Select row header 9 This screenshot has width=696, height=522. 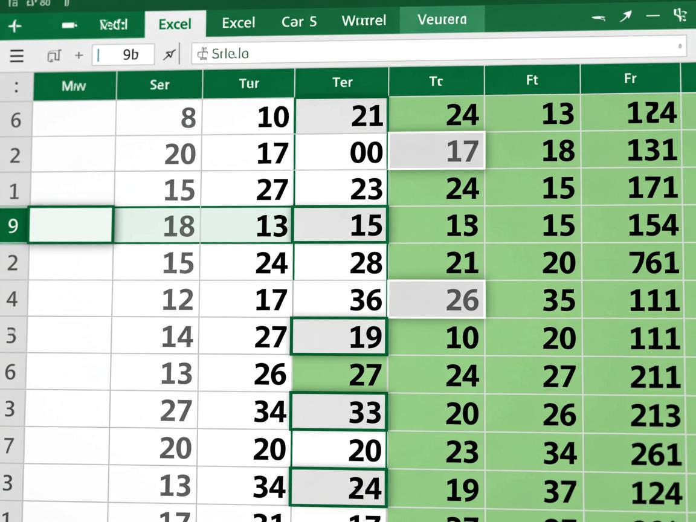[13, 226]
